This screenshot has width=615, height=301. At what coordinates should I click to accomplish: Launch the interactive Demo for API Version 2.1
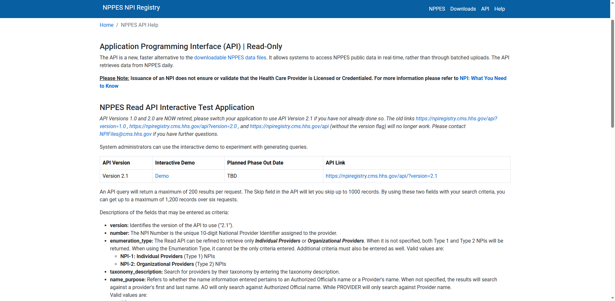click(162, 176)
